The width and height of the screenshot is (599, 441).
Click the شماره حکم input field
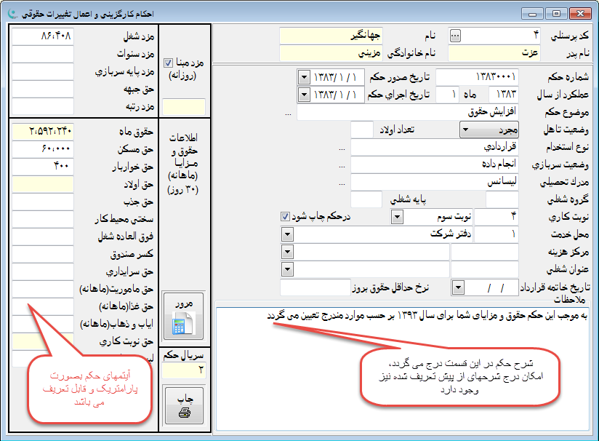pyautogui.click(x=476, y=77)
